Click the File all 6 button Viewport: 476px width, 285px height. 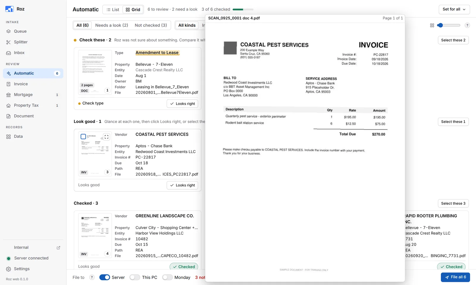[x=455, y=277]
